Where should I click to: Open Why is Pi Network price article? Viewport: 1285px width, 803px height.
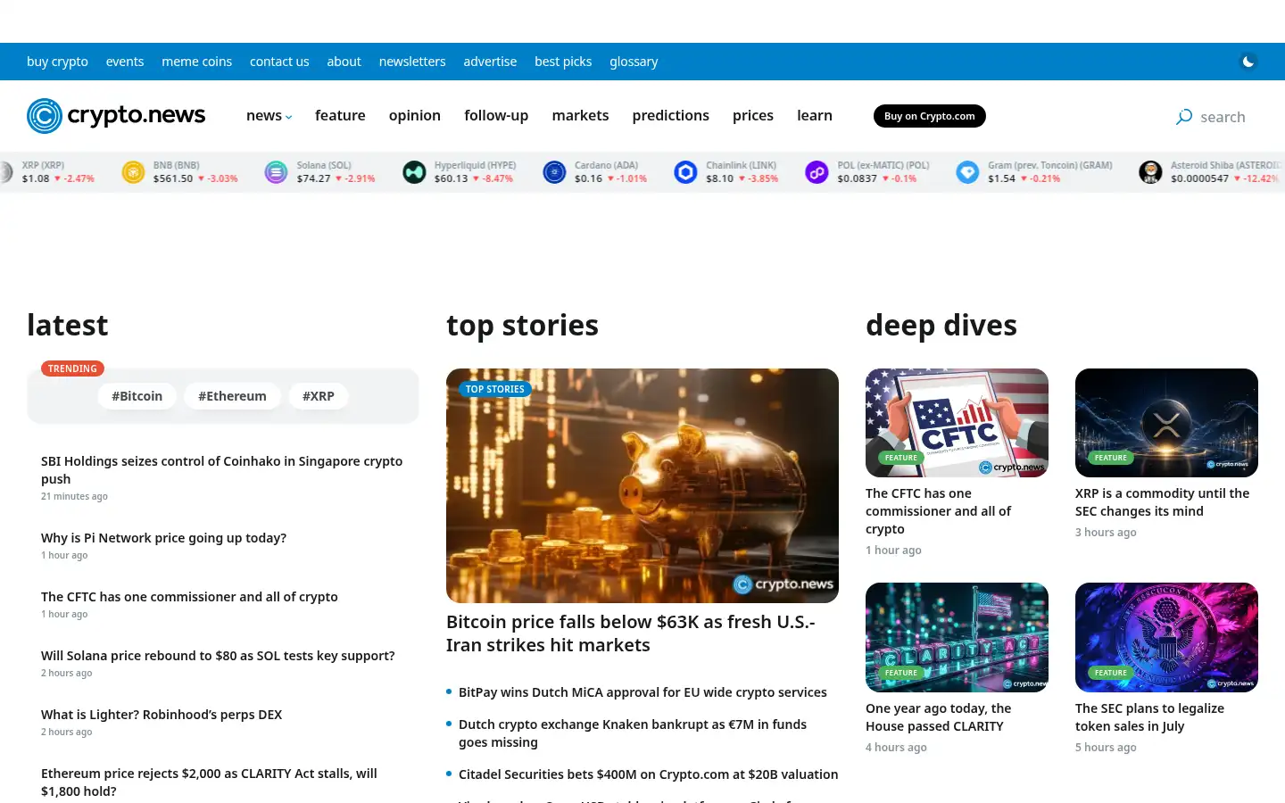(163, 538)
